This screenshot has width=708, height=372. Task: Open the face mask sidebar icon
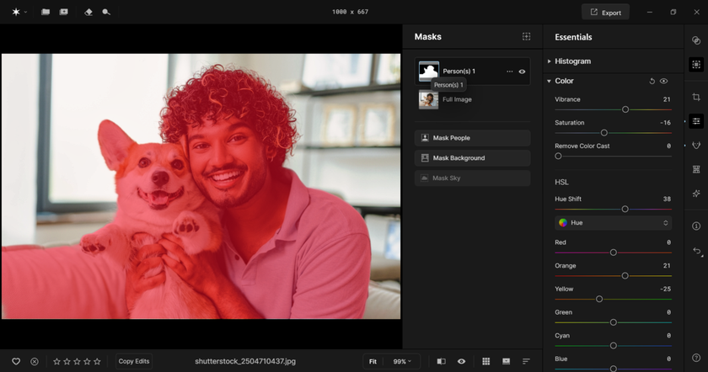tap(696, 146)
